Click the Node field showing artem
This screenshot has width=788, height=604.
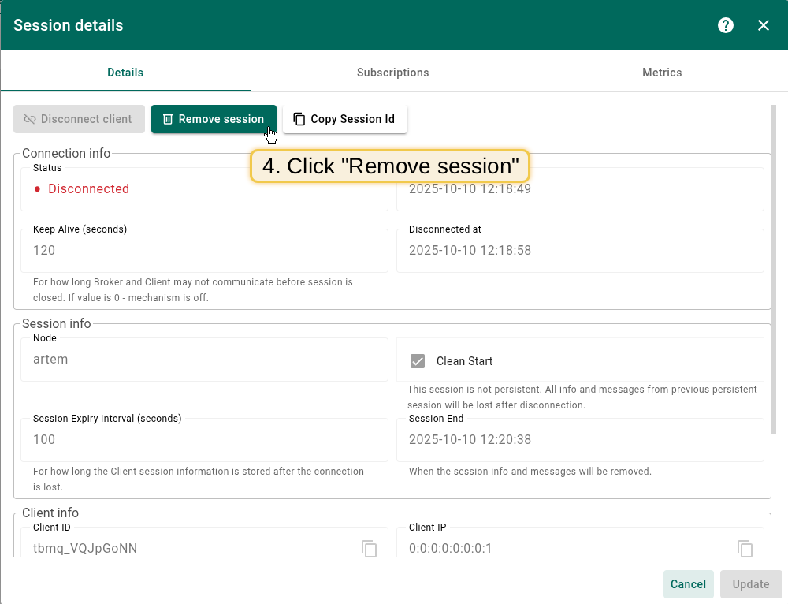(x=203, y=360)
